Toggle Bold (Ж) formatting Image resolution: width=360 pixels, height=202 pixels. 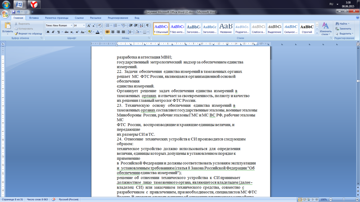48,32
